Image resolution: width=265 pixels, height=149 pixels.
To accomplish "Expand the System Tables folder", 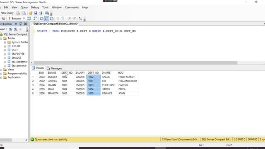I will 5,42.
